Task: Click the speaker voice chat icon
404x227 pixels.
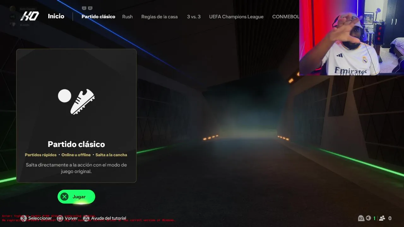Action: [x=368, y=218]
